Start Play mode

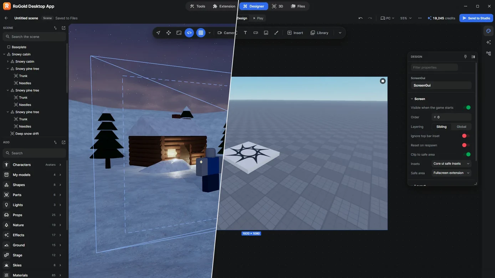pos(258,18)
